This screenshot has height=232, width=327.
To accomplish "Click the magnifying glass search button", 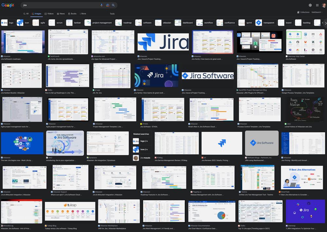I will click(x=113, y=5).
